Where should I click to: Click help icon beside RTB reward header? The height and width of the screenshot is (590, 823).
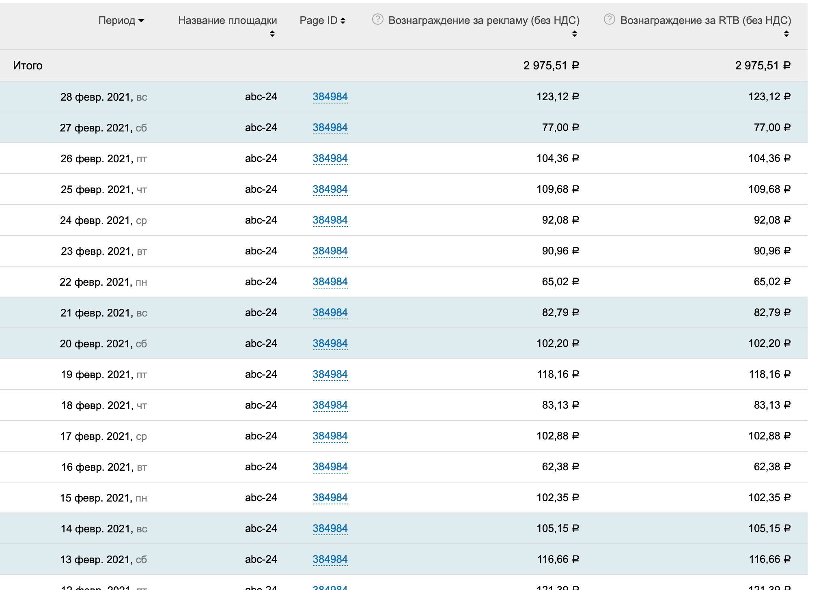click(609, 19)
